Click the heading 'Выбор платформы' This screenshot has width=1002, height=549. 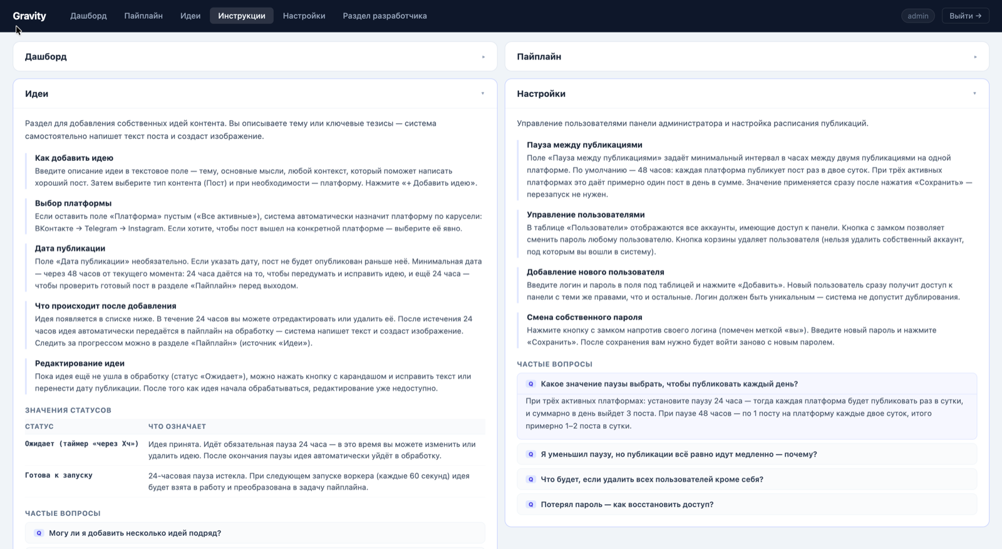(73, 203)
